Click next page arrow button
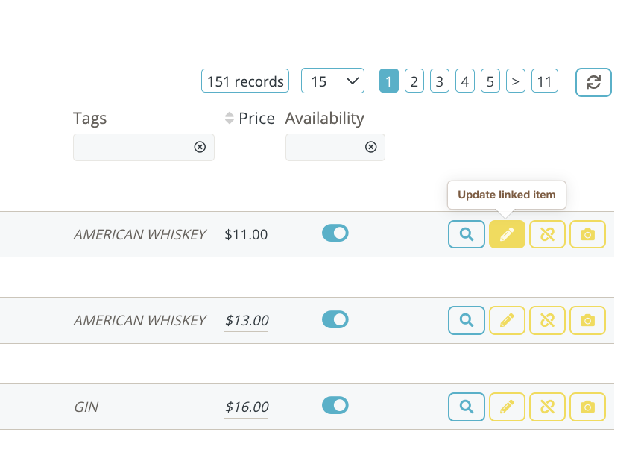Viewport: 641px width, 467px height. [516, 81]
